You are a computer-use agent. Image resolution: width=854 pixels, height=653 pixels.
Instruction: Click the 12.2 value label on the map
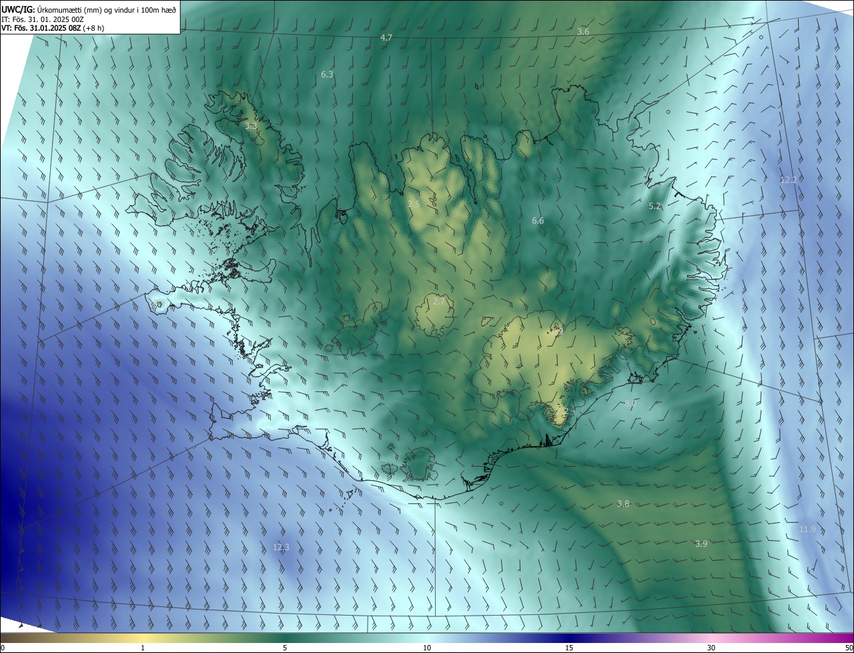point(789,180)
